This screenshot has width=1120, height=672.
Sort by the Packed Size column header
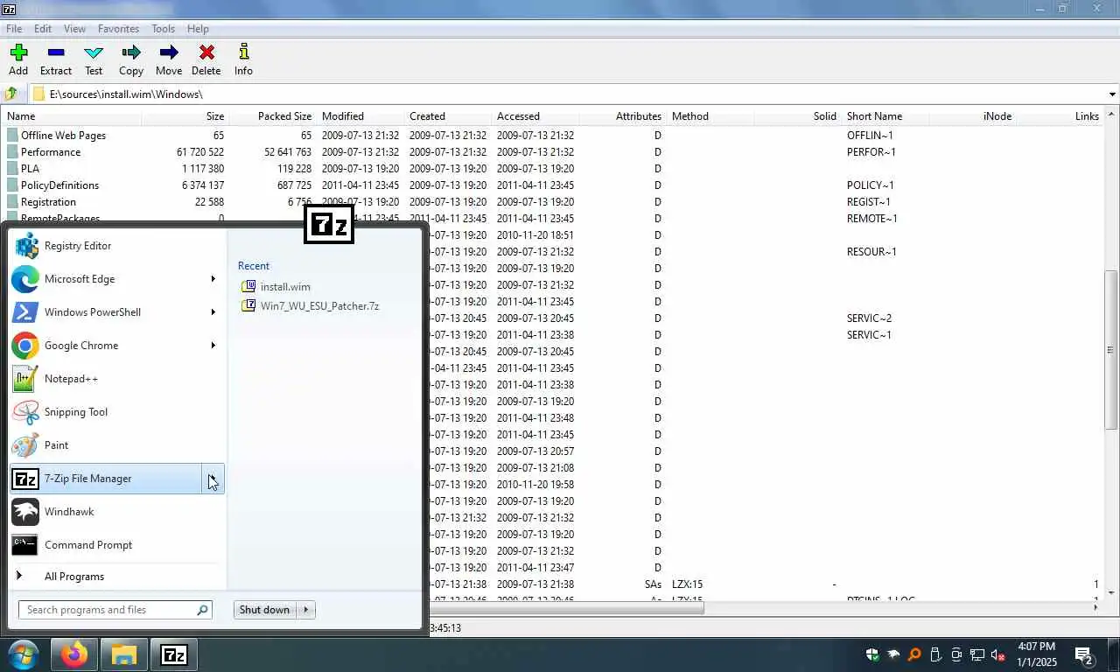point(272,116)
